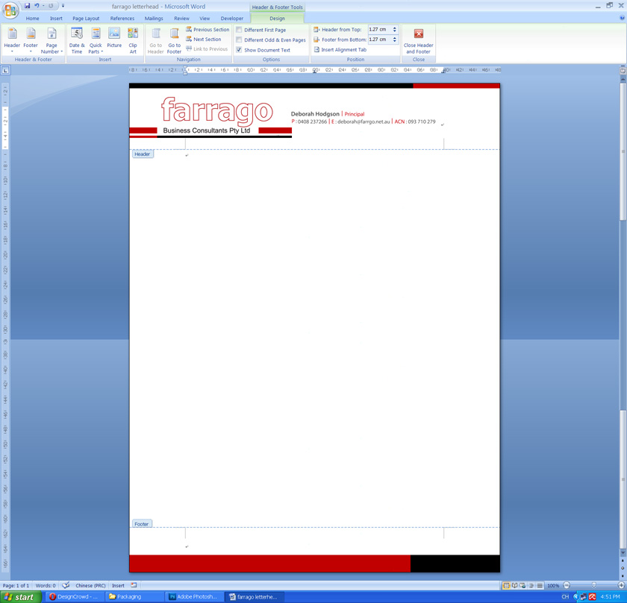Expand the Undo history dropdown arrow
This screenshot has height=603, width=627.
[43, 6]
